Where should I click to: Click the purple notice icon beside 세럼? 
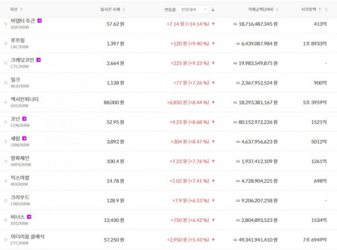(25, 138)
